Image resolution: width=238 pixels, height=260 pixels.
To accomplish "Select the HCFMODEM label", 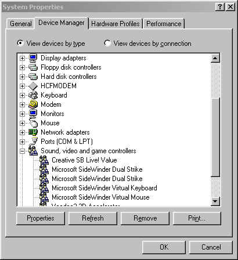I will coord(59,86).
